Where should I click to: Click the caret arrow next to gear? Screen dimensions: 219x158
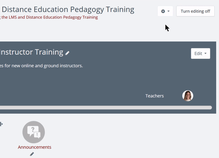click(x=168, y=11)
